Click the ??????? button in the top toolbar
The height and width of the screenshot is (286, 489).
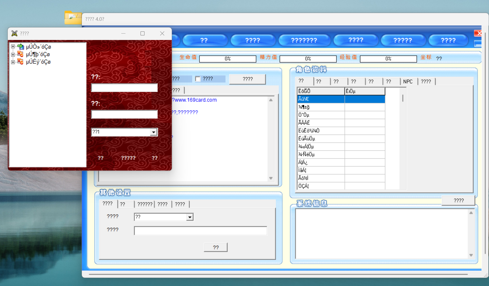[x=304, y=41]
